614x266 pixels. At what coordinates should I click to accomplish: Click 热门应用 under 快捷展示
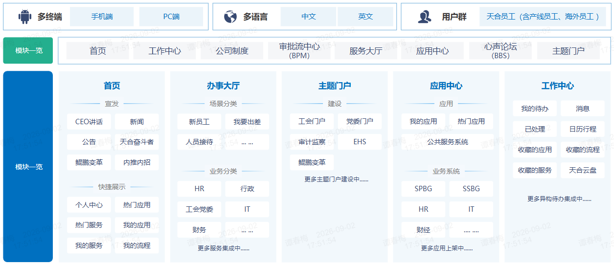[x=137, y=205]
